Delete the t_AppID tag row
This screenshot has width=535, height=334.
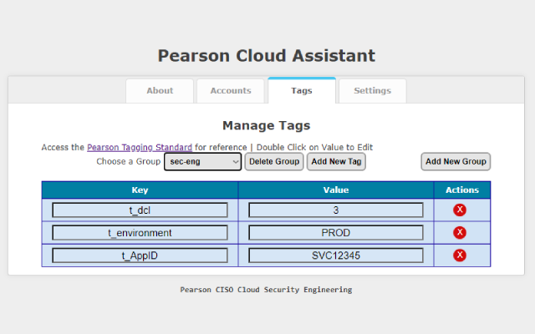click(460, 255)
